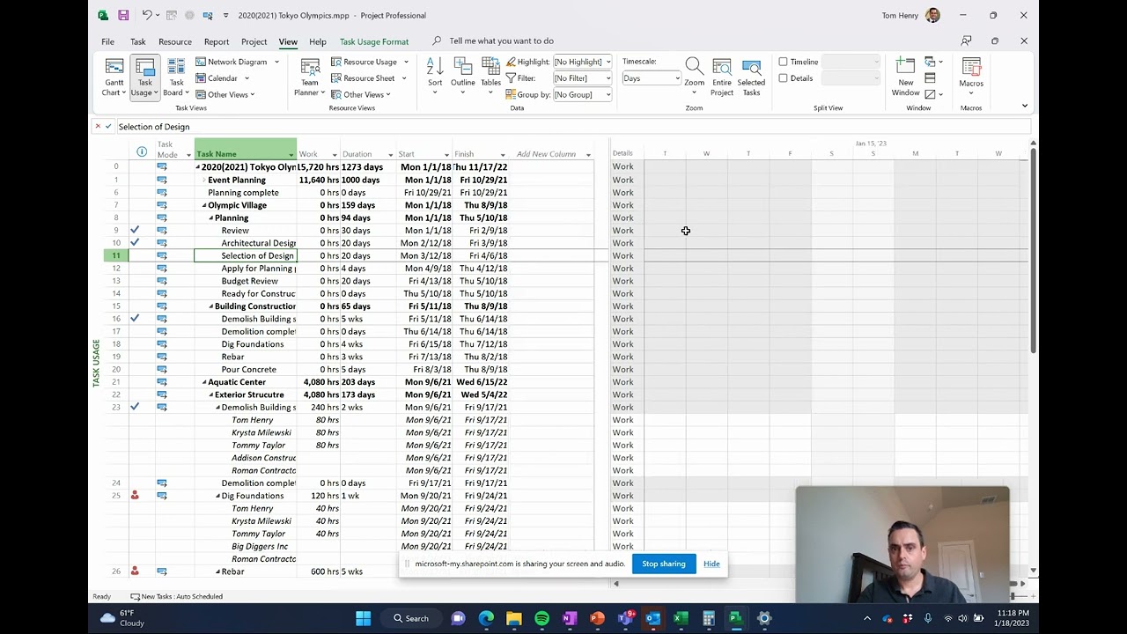Switch to the Task tab
Image resolution: width=1127 pixels, height=634 pixels.
pos(138,41)
